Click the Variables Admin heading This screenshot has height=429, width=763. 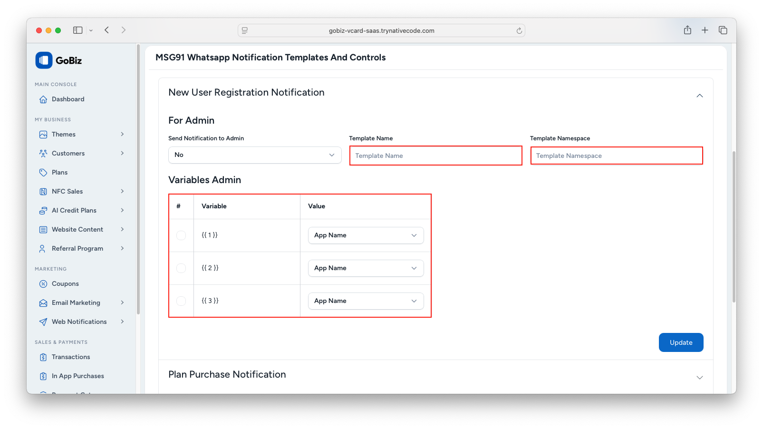click(x=204, y=180)
